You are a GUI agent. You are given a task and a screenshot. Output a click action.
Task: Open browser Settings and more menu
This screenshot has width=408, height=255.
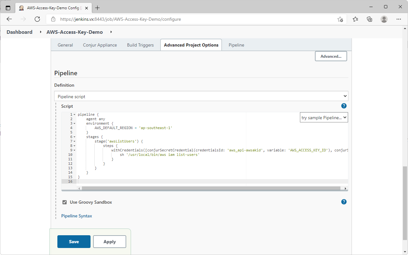399,19
